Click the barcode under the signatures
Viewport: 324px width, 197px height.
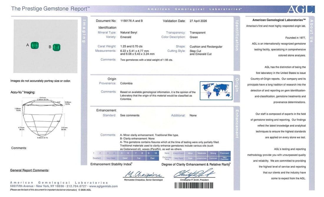[194, 185]
